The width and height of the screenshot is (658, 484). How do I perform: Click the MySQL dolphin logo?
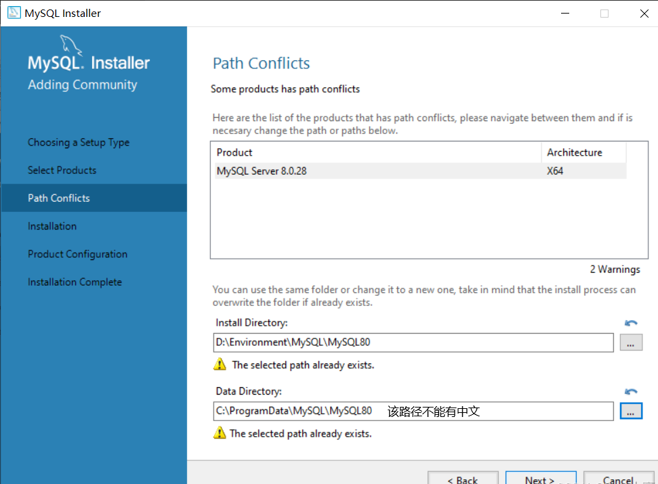pyautogui.click(x=70, y=45)
